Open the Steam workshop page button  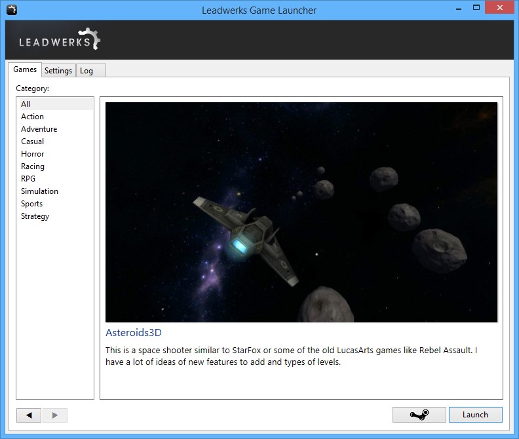[x=419, y=415]
